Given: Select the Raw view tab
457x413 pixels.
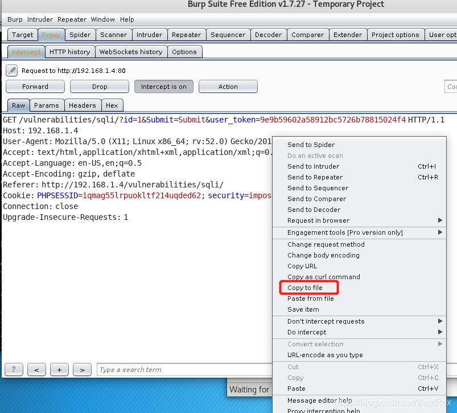Looking at the screenshot, I should click(x=18, y=105).
